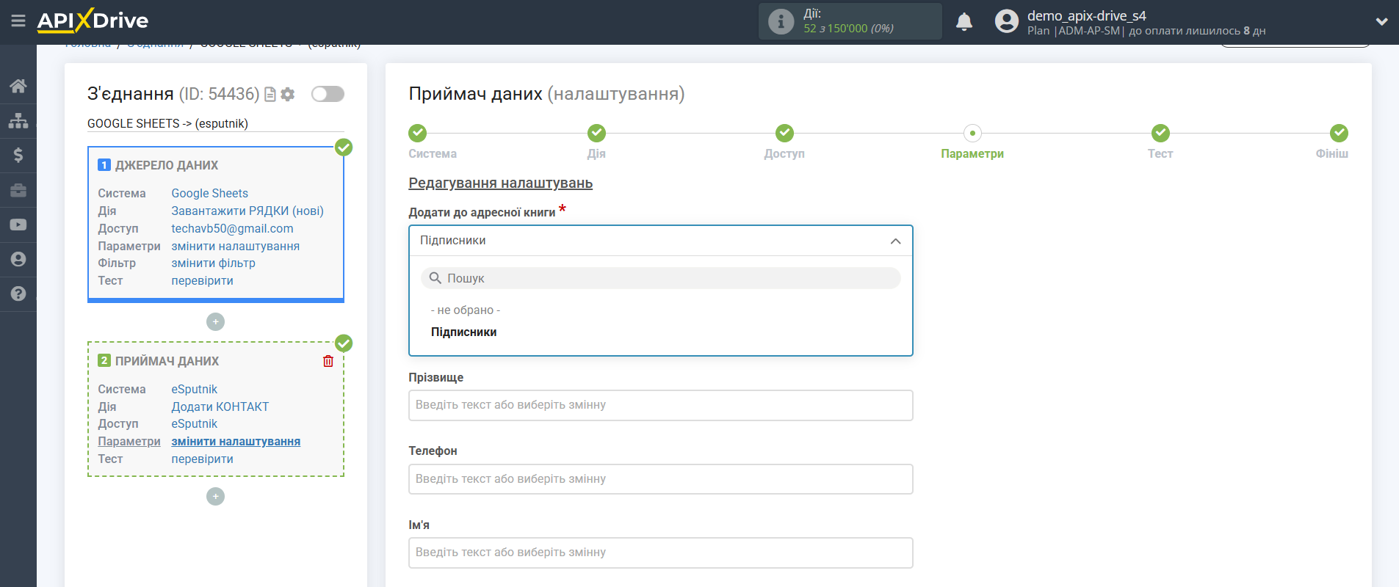This screenshot has width=1399, height=587.
Task: Click receiver перевірити test link
Action: [x=202, y=459]
